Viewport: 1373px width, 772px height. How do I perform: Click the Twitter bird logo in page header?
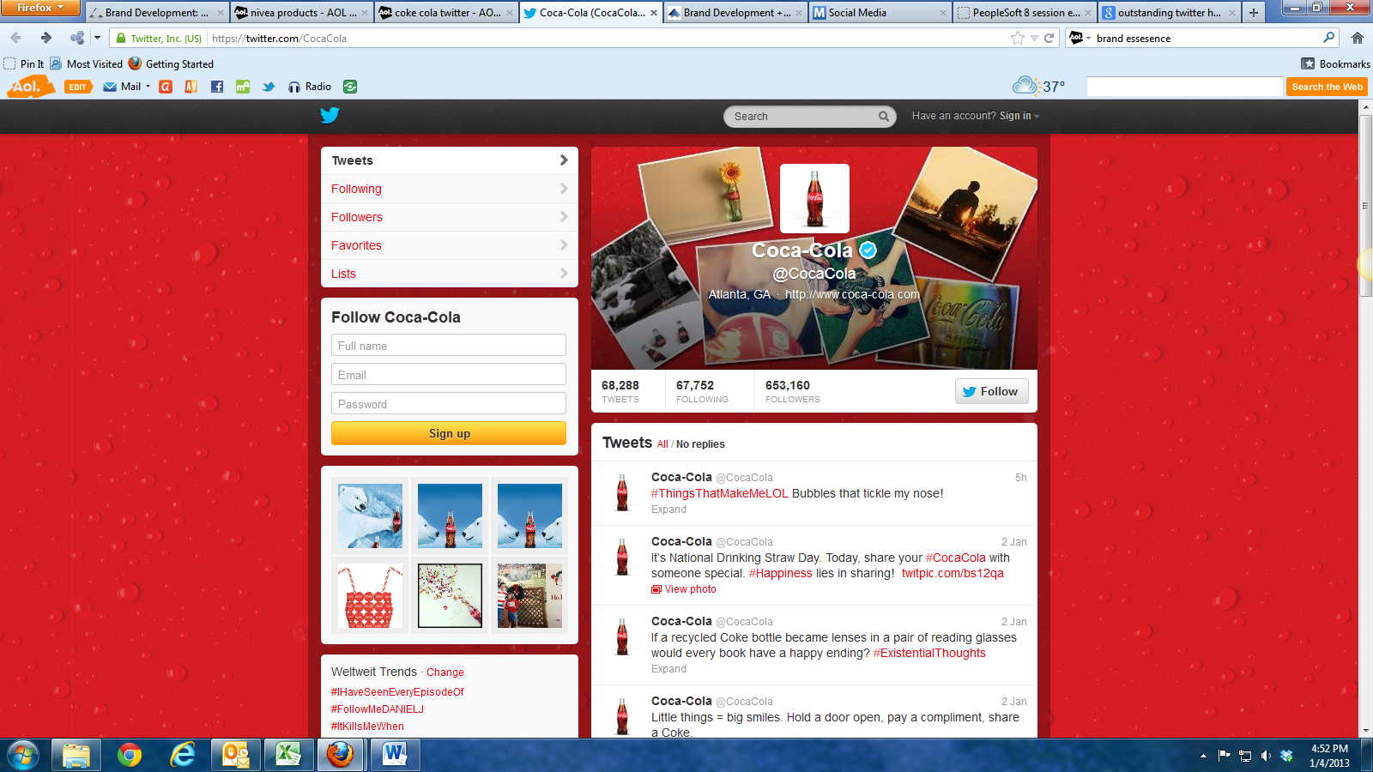pos(330,116)
